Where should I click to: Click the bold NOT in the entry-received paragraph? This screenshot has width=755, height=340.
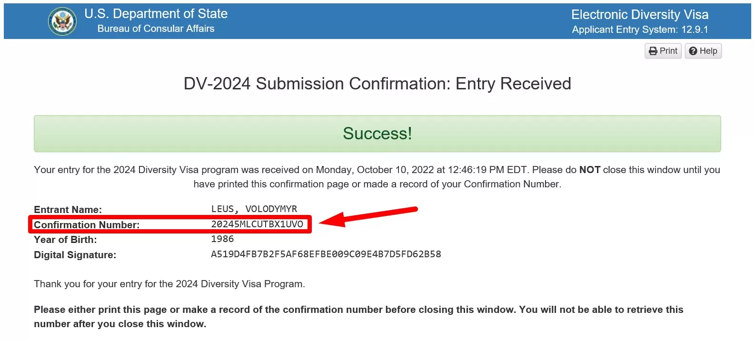tap(589, 170)
